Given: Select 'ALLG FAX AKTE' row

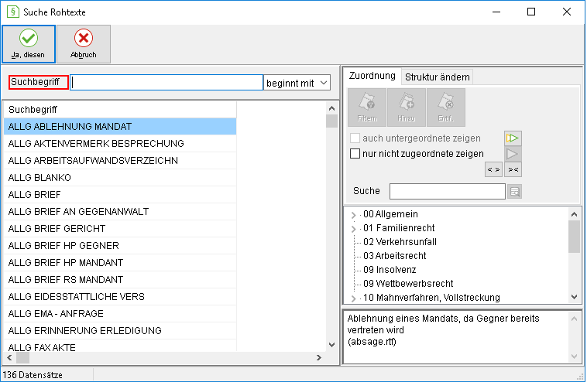Looking at the screenshot, I should (x=120, y=346).
